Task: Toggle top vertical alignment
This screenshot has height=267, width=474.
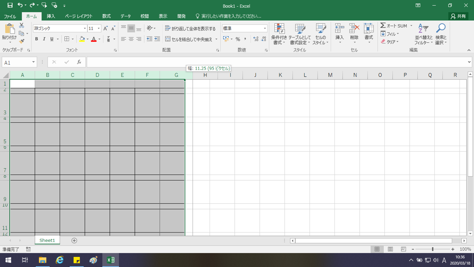Action: [x=124, y=28]
